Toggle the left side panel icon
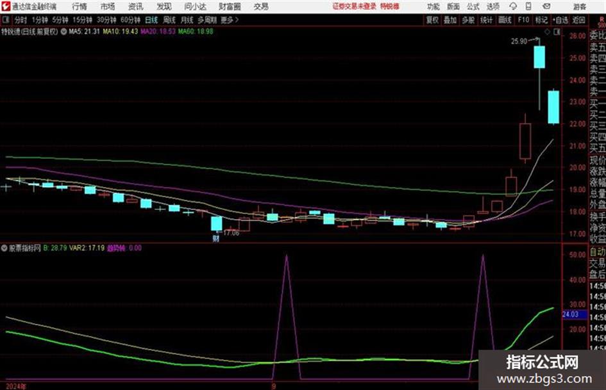This screenshot has width=606, height=390. tap(6, 20)
